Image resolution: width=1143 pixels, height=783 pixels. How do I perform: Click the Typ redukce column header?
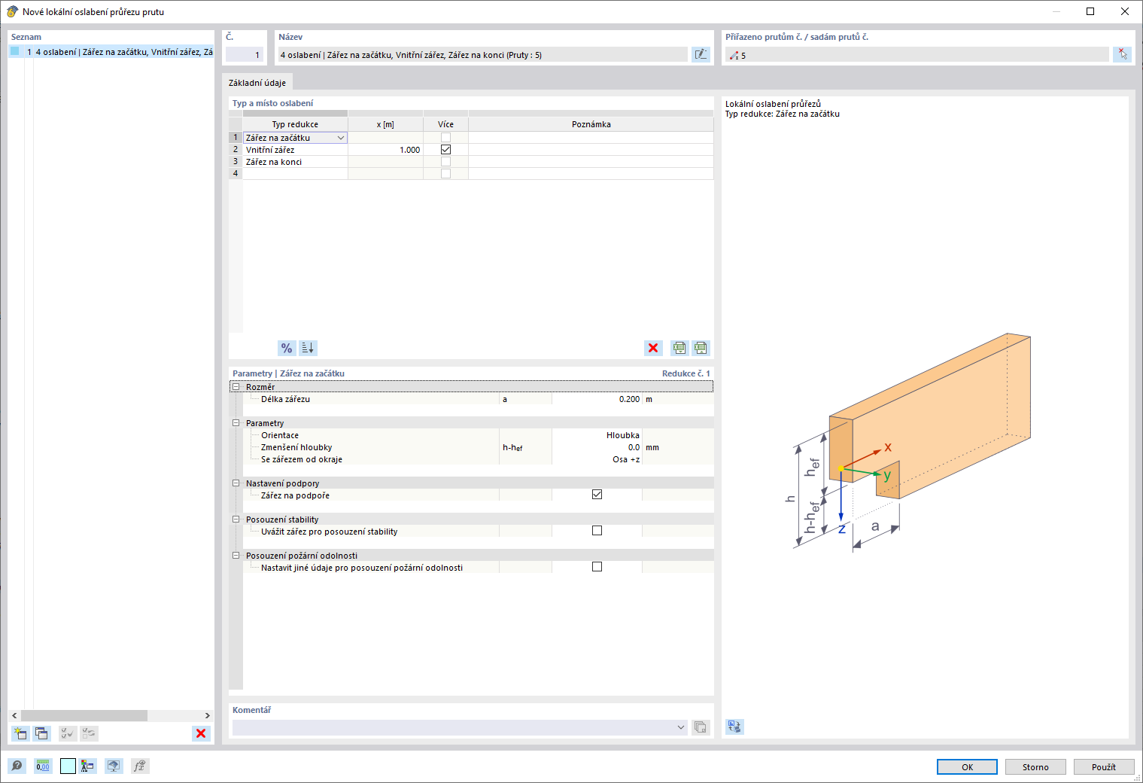(x=295, y=124)
